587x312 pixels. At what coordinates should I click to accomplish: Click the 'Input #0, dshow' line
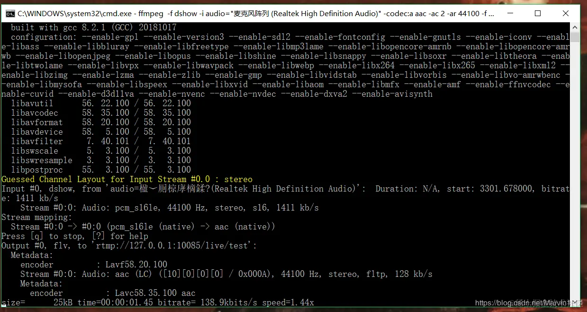[x=285, y=189]
